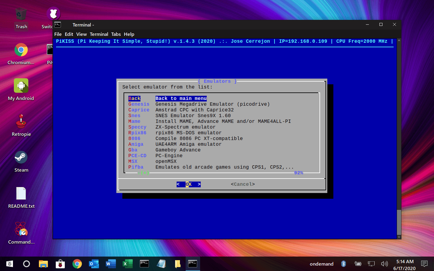Open the notepad-style icon in taskbar

click(162, 264)
